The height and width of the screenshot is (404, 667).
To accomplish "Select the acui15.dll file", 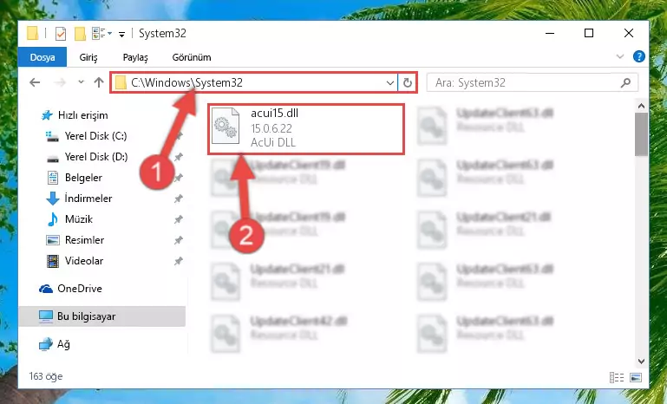I will pyautogui.click(x=306, y=129).
